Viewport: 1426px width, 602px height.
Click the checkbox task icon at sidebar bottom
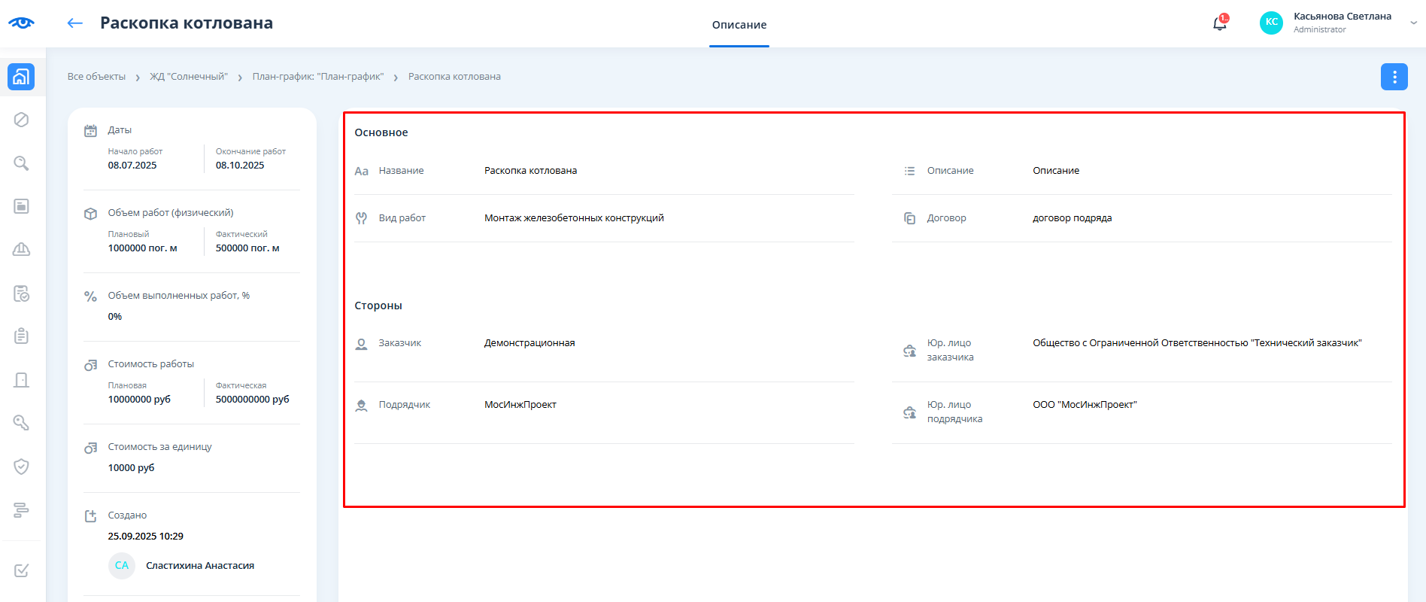tap(21, 570)
